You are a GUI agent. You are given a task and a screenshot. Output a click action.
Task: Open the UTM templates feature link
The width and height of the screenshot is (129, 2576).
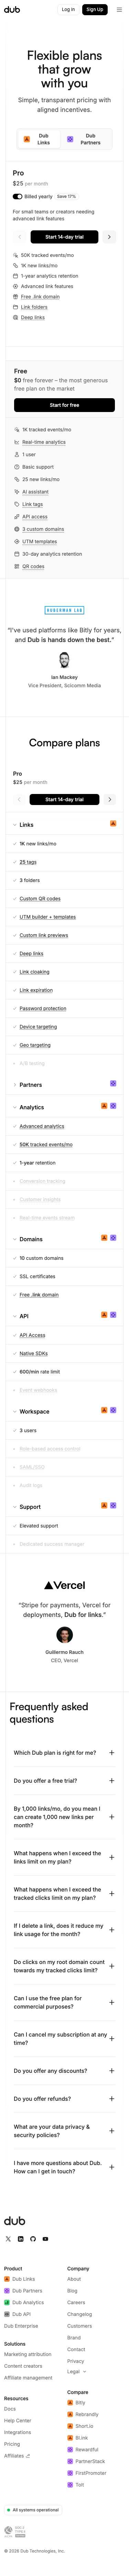[40, 541]
